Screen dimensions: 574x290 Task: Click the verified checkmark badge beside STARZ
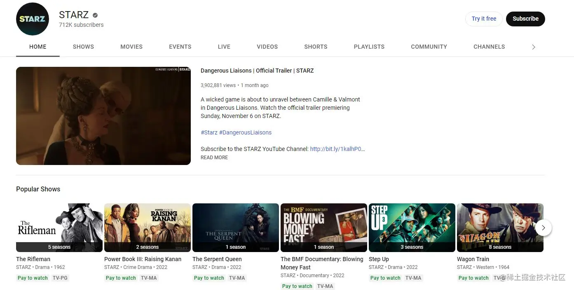pos(95,15)
